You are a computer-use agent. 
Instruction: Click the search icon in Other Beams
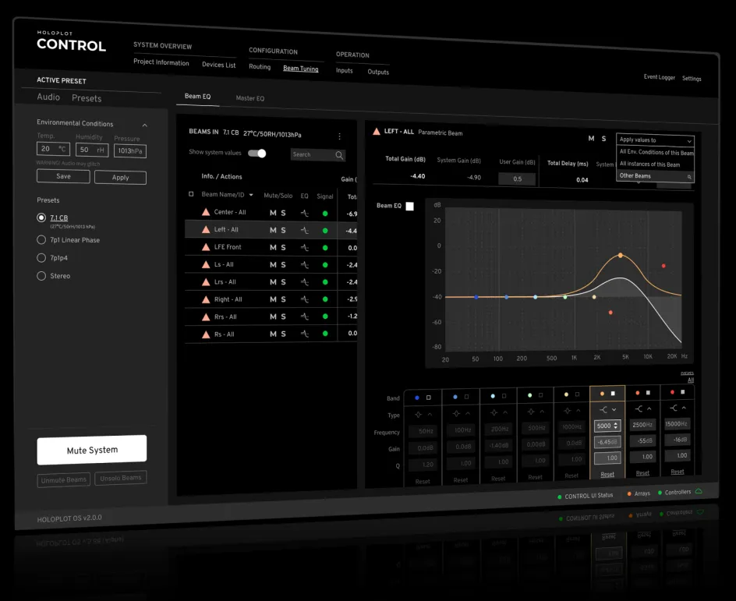689,177
